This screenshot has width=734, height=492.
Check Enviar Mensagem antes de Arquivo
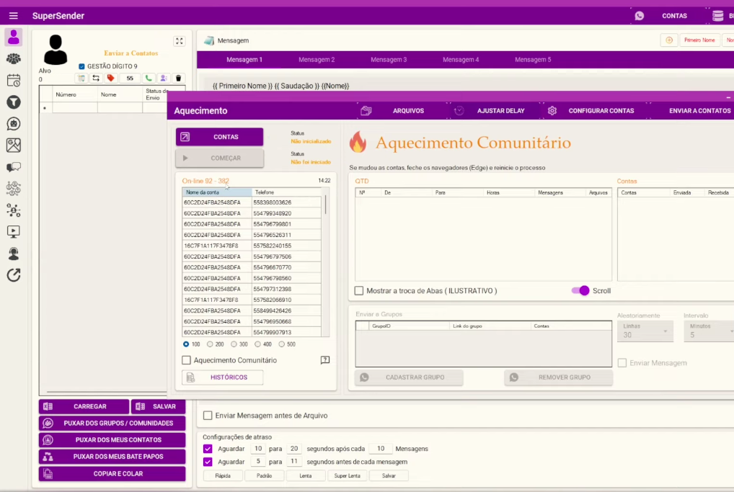(x=208, y=416)
